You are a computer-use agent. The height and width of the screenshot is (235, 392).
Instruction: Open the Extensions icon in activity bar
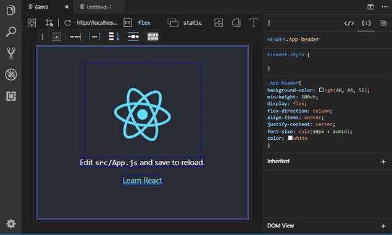click(x=11, y=96)
